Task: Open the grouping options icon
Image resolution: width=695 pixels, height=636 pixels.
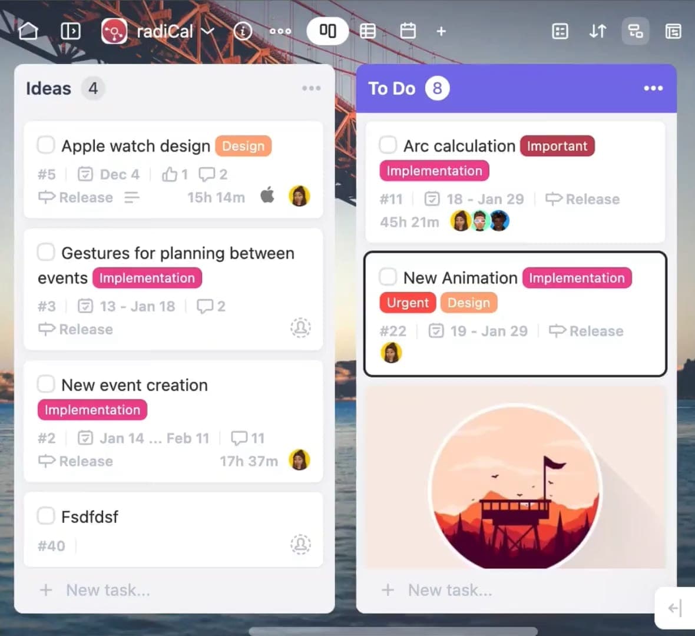Action: pos(635,31)
